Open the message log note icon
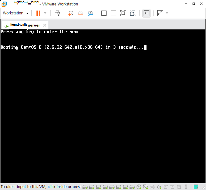 point(196,187)
